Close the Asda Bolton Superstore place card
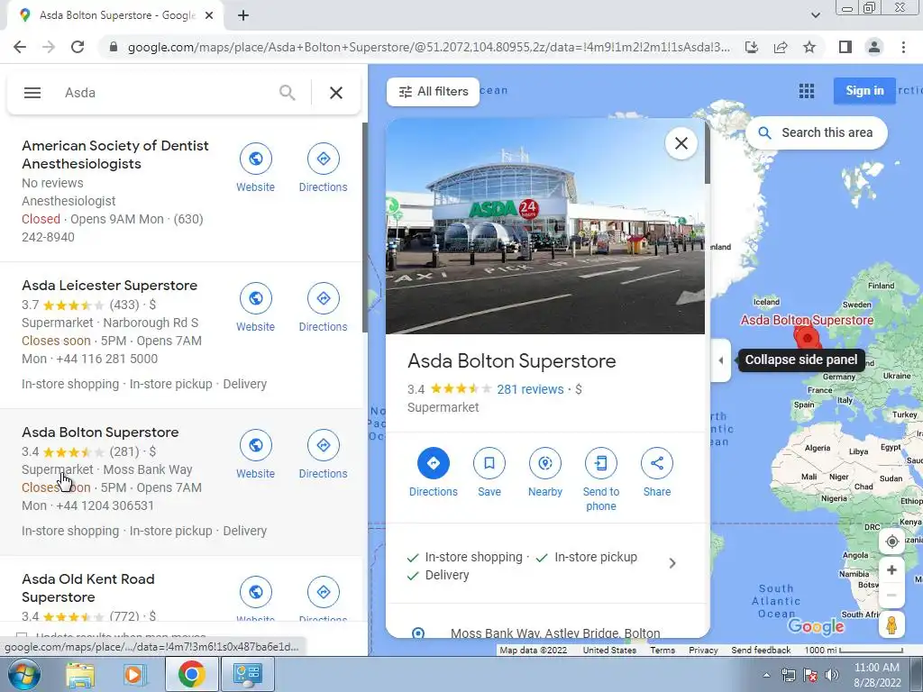 (681, 143)
